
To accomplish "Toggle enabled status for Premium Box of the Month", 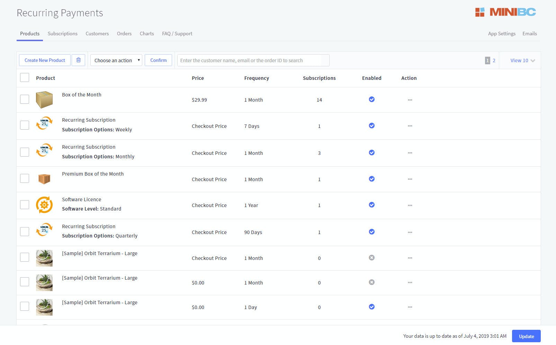I will (371, 179).
